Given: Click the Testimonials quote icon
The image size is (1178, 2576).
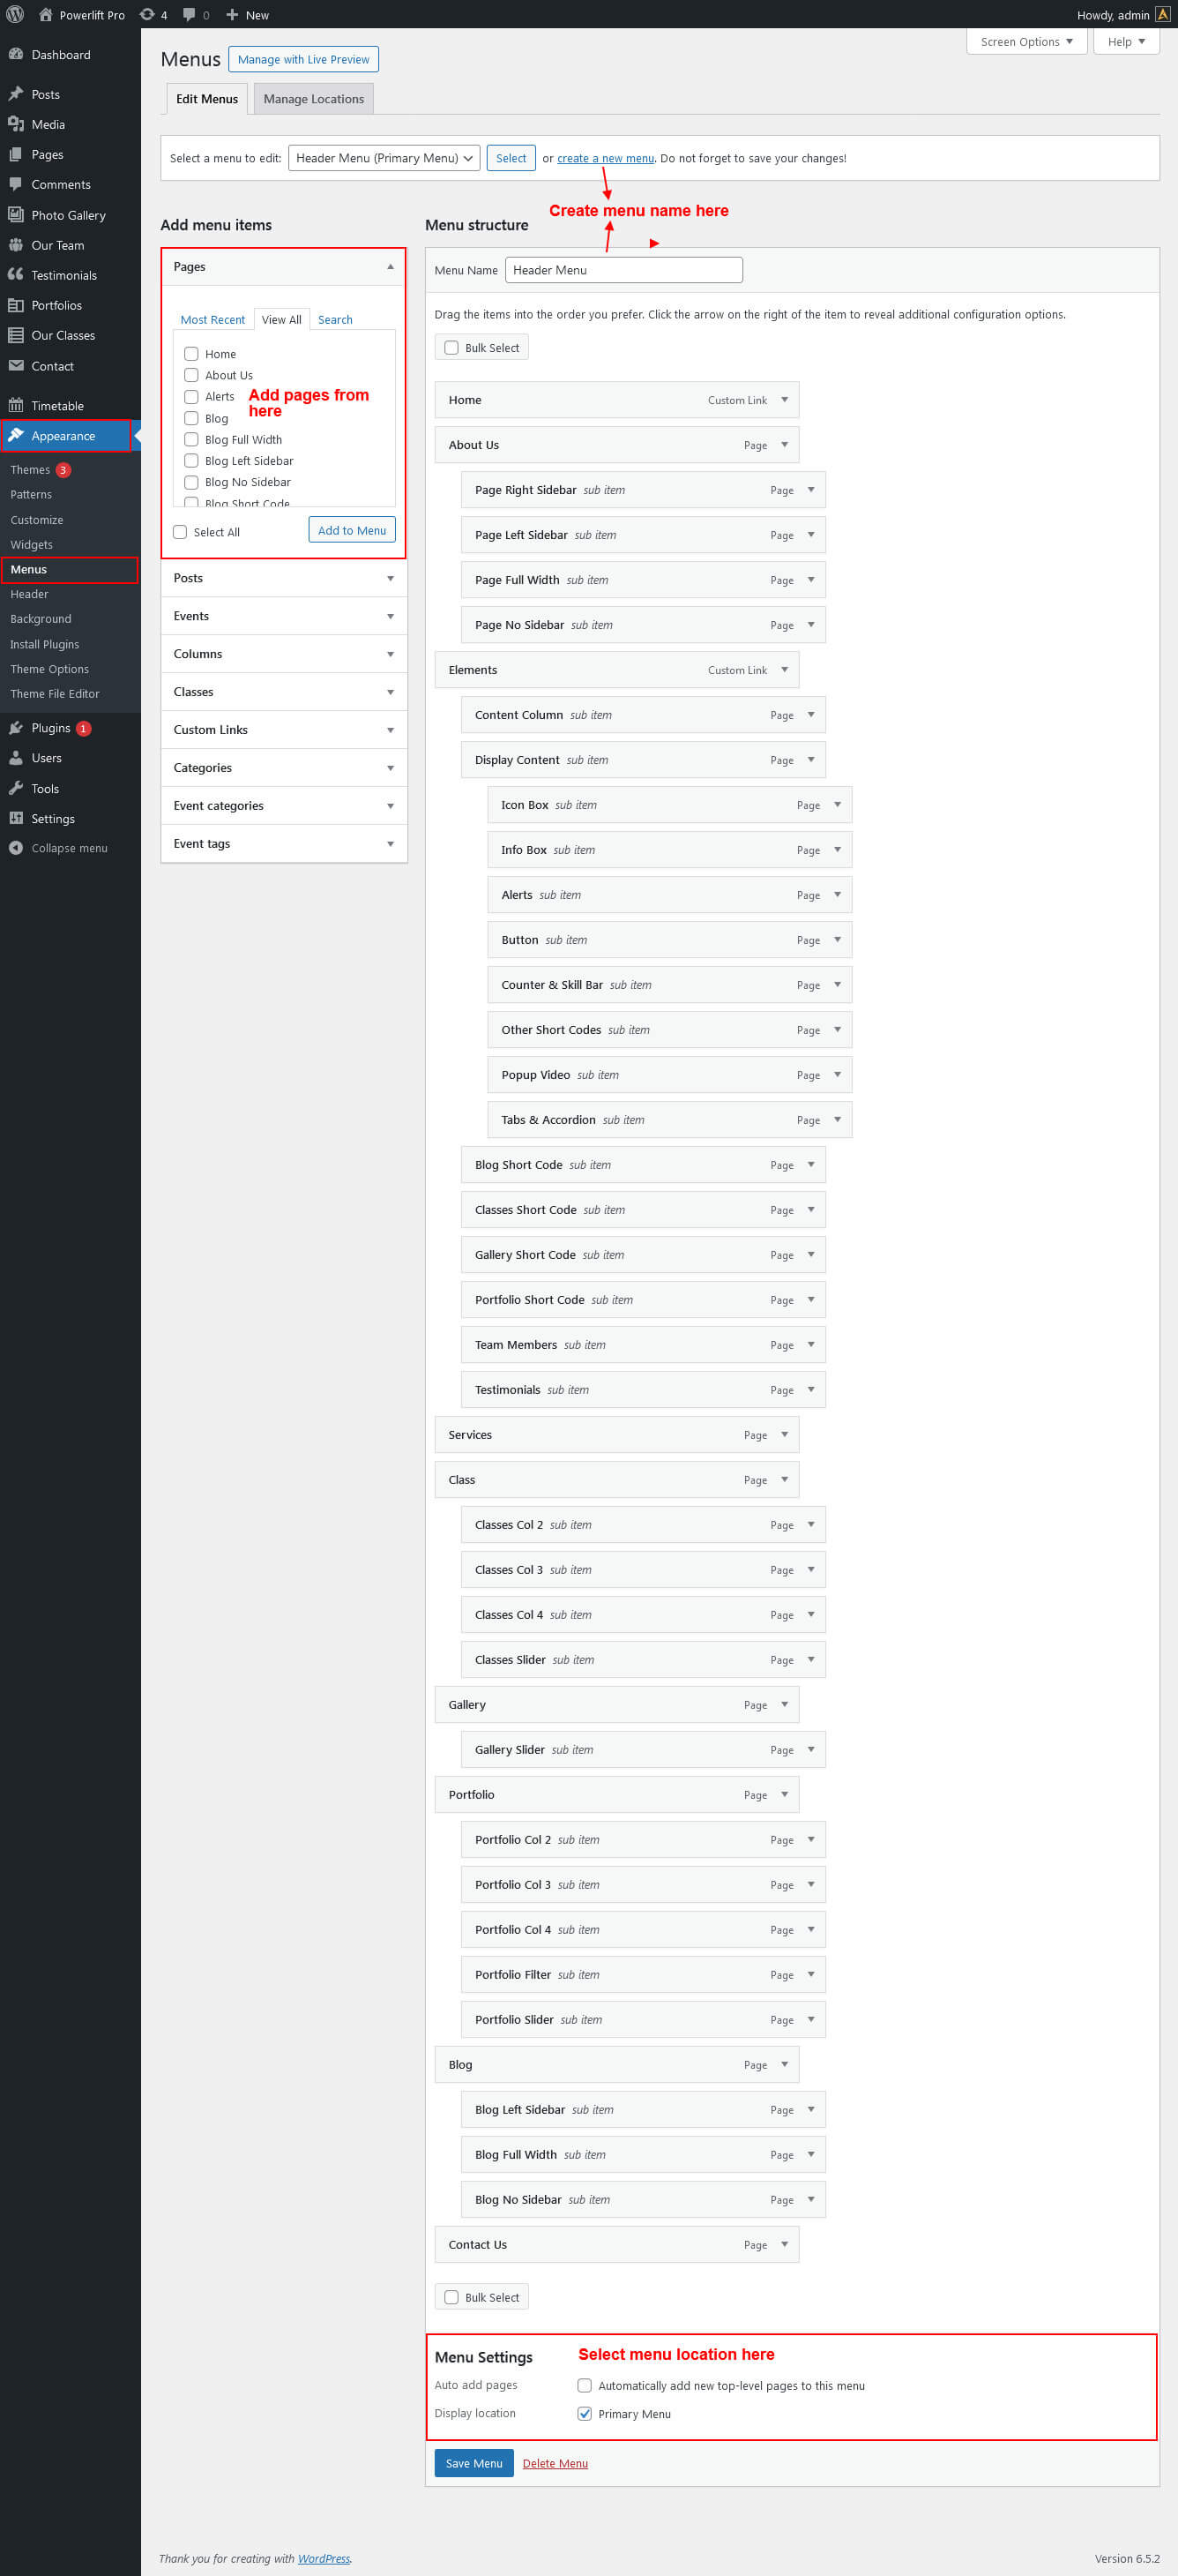Looking at the screenshot, I should click(x=15, y=275).
